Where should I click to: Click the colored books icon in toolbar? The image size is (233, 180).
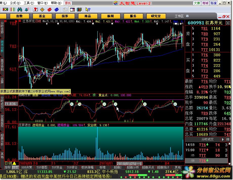point(79,9)
